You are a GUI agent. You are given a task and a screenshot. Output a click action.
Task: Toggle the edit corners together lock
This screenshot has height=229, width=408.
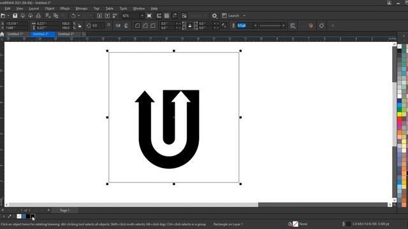point(190,25)
